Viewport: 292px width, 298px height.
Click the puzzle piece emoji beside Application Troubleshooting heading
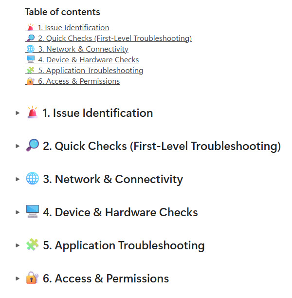33,245
